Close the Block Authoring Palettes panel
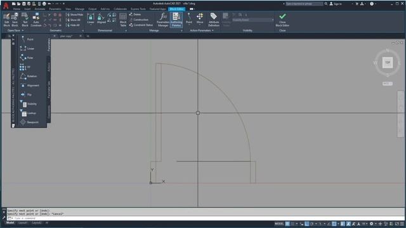Screen dimensions: 406x228 pos(13,35)
